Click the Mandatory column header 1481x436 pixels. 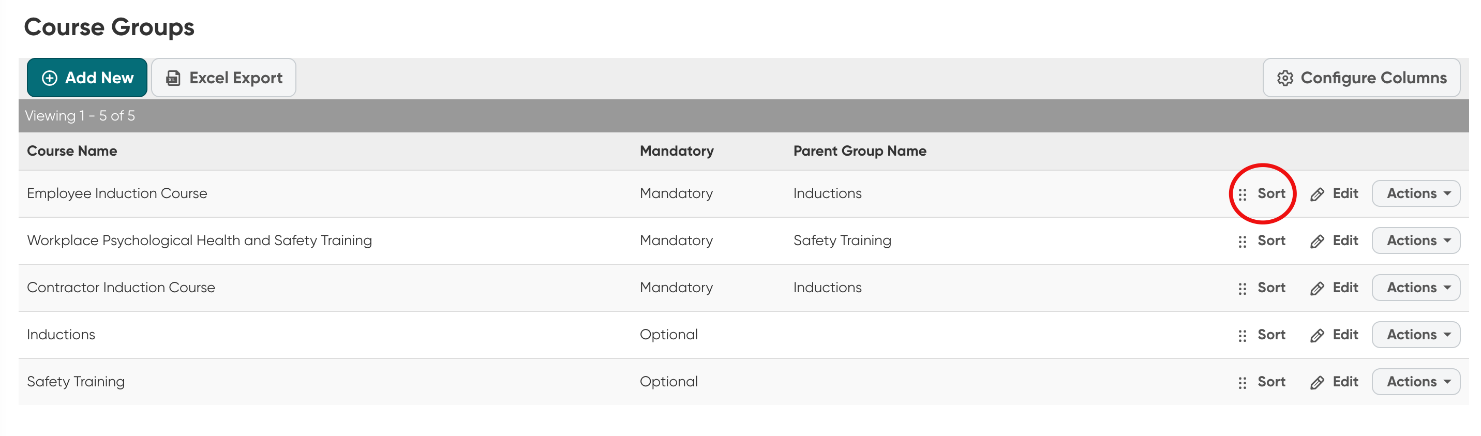pyautogui.click(x=676, y=151)
